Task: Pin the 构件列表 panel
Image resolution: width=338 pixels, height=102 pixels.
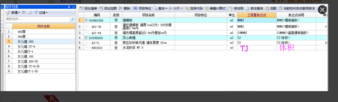Action: pyautogui.click(x=69, y=7)
